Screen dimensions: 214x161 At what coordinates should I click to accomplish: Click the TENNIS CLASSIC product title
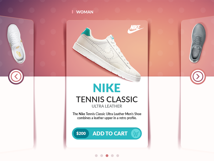point(107,99)
